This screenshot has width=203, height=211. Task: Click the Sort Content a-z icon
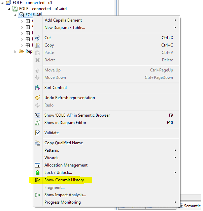click(38, 88)
